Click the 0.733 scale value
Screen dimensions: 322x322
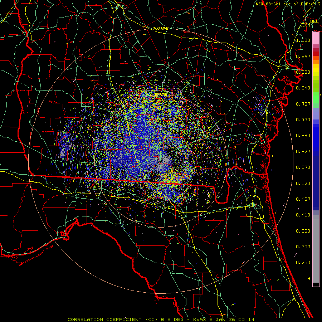pos(303,120)
